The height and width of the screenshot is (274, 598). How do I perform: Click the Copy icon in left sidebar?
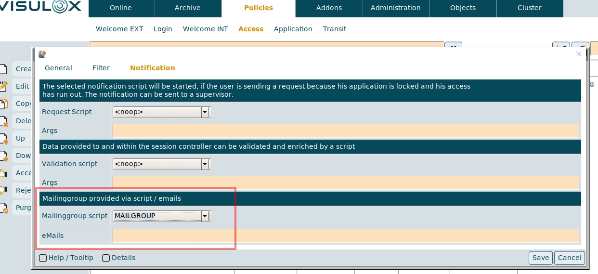tap(3, 104)
